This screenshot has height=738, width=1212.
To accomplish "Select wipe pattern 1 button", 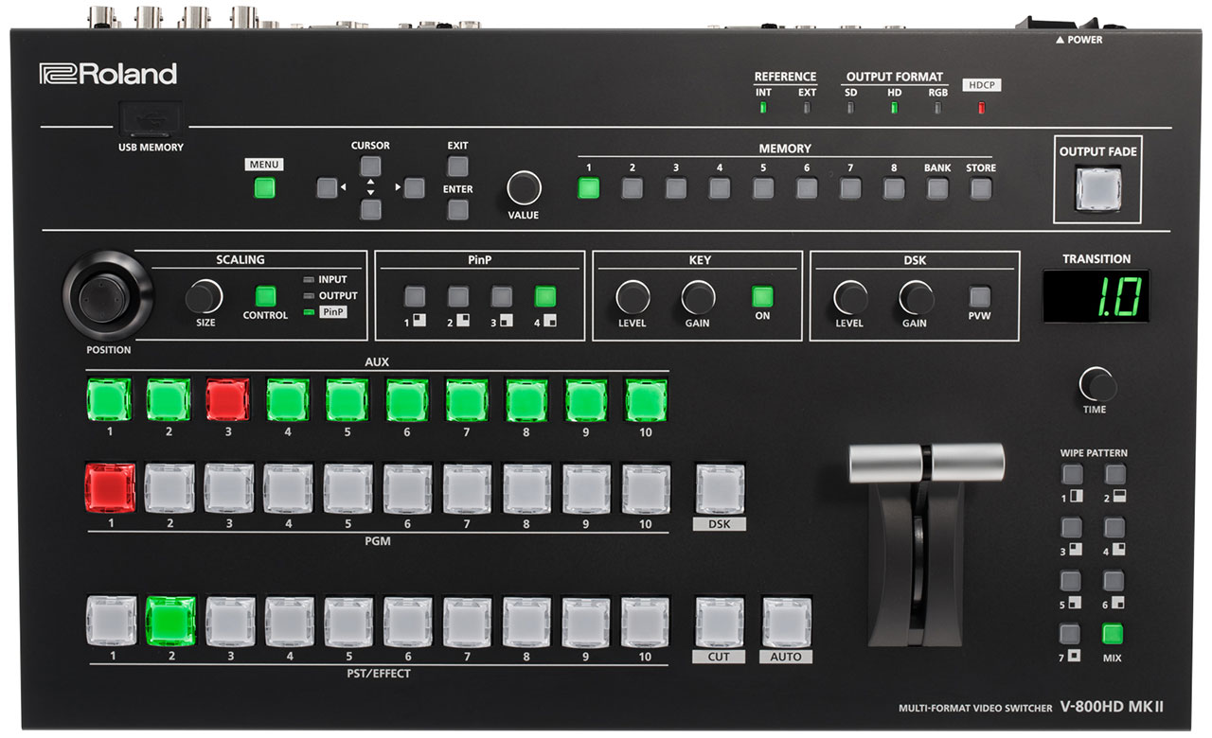I will [1071, 475].
